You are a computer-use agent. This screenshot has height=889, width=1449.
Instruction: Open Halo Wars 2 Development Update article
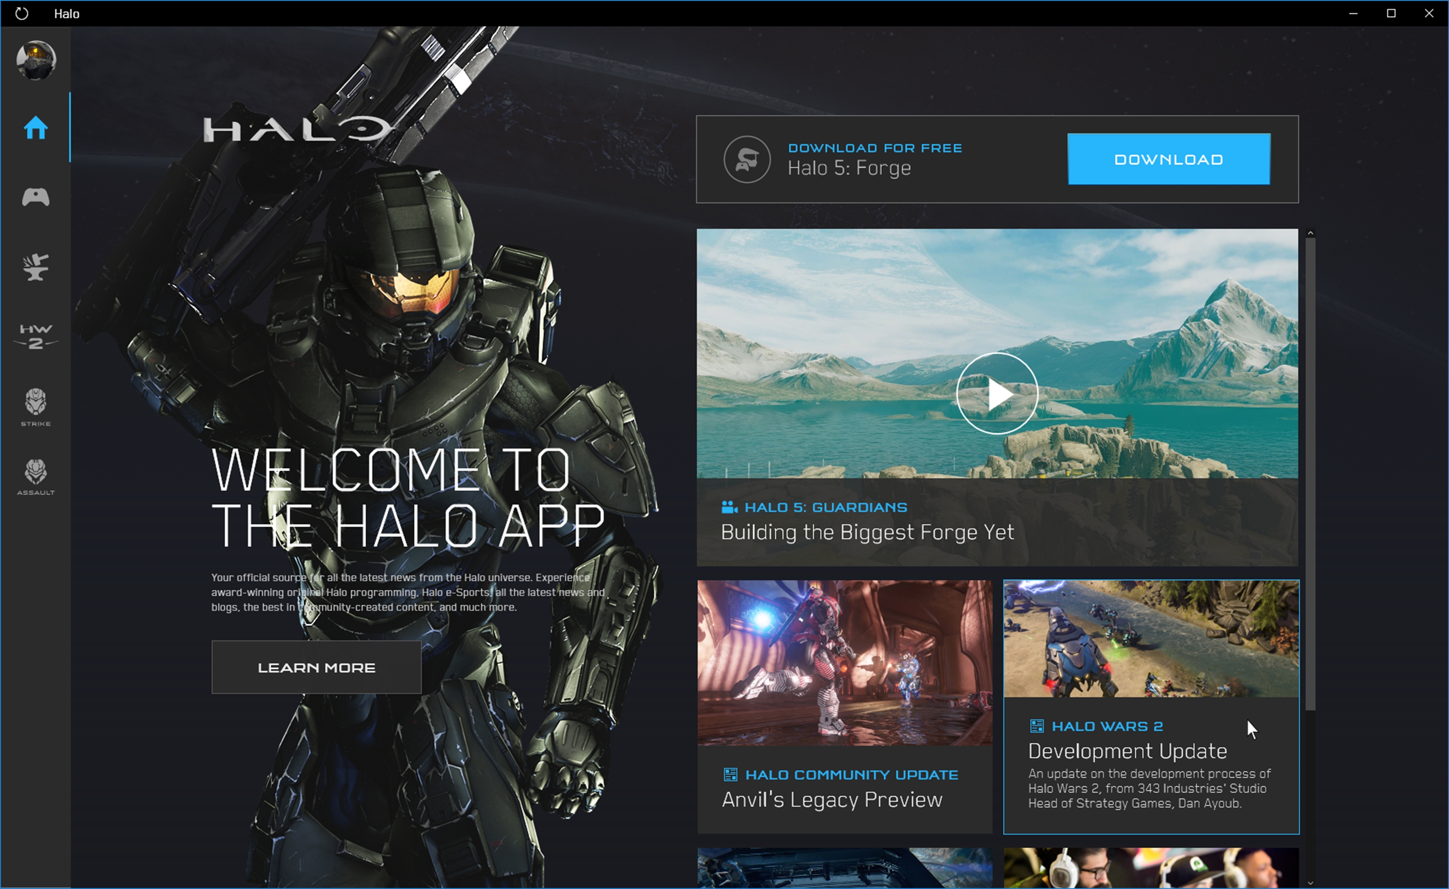tap(1127, 751)
